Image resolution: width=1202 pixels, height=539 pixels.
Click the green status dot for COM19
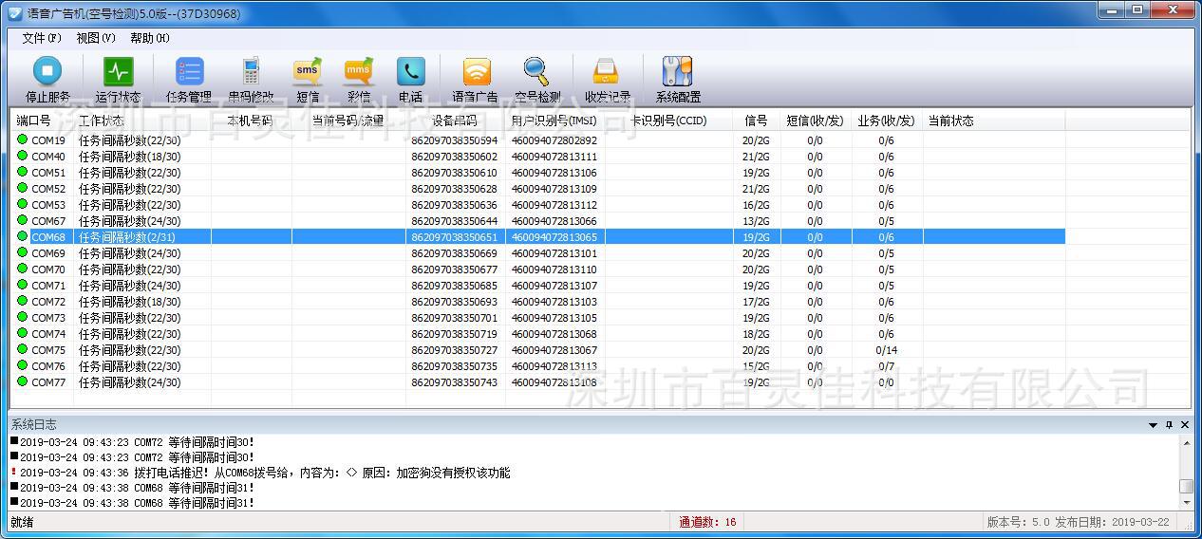click(22, 139)
